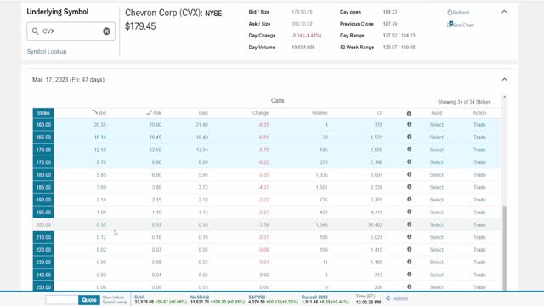The height and width of the screenshot is (306, 544).
Task: Click the search magnifier icon
Action: pos(36,31)
